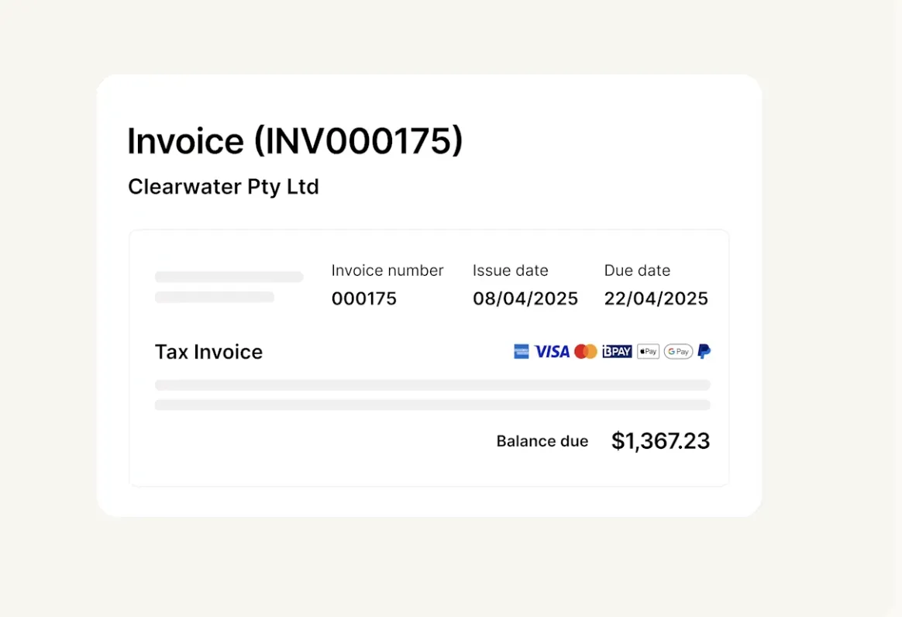Click the Invoice number label

pos(387,271)
